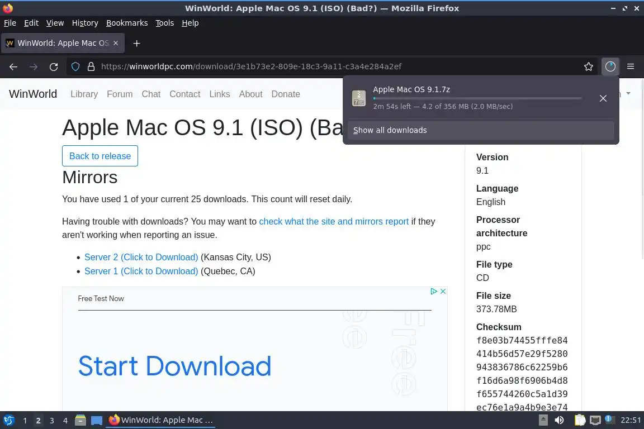Open the Donate nav link
The image size is (644, 429).
tap(286, 94)
